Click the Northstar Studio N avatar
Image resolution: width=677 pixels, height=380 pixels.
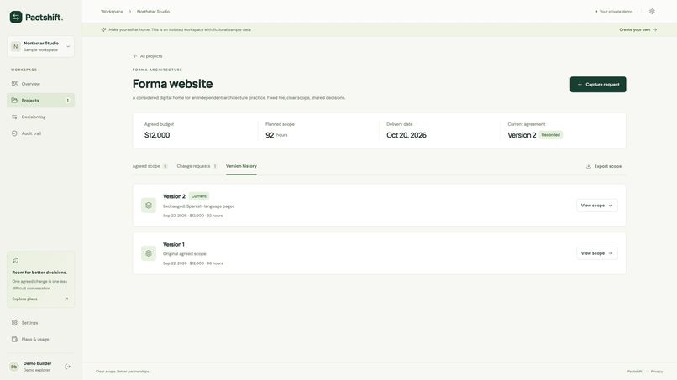[x=16, y=47]
